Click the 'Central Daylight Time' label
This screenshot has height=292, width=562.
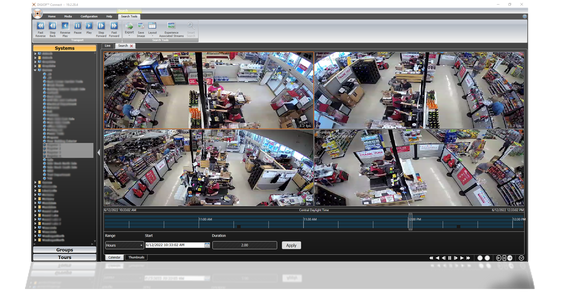coord(314,210)
